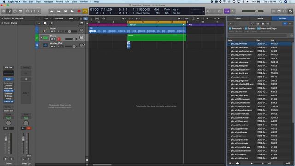The height and width of the screenshot is (166, 295).
Task: Switch to the All Files tab
Action: pos(283,18)
